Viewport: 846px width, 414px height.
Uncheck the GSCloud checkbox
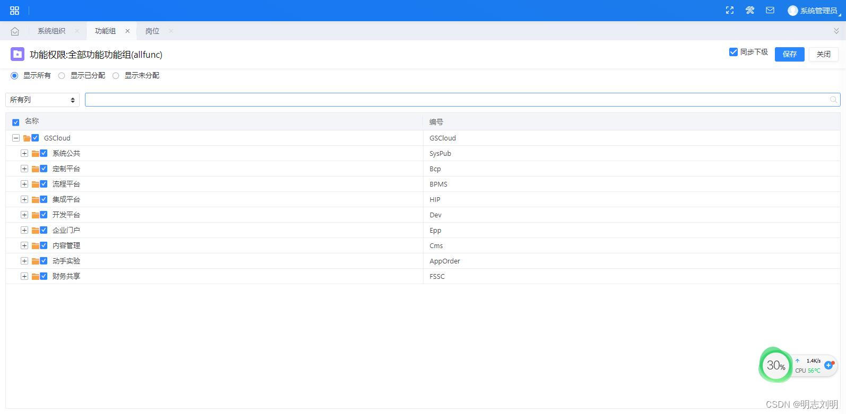[x=35, y=138]
